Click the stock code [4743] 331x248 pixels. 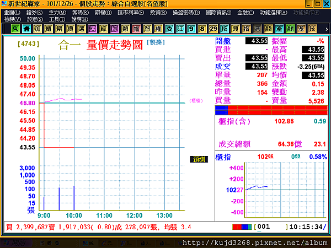point(29,44)
